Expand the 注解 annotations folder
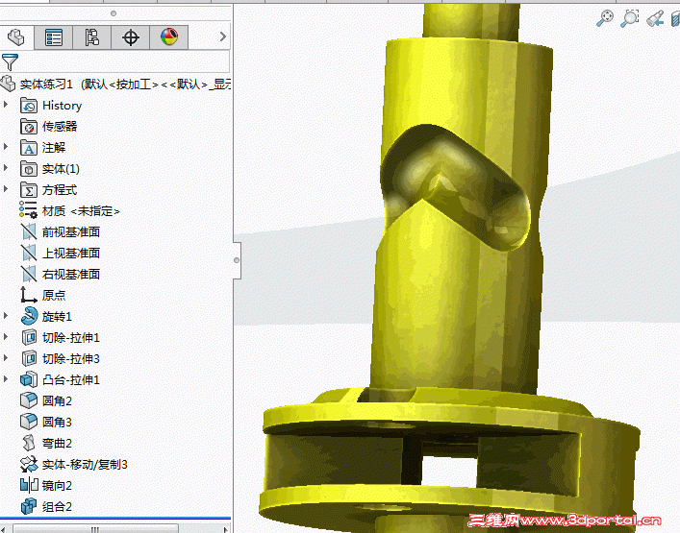Image resolution: width=680 pixels, height=533 pixels. [x=6, y=147]
